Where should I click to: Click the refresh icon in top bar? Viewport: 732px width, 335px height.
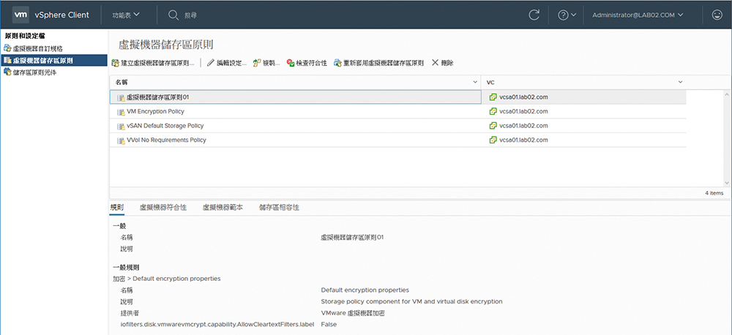pyautogui.click(x=534, y=15)
